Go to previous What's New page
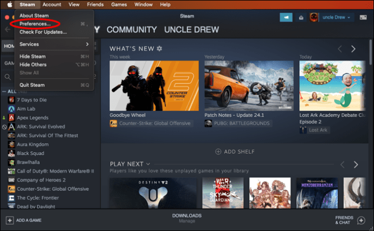Viewport: 374px width, 231px height. pos(340,49)
